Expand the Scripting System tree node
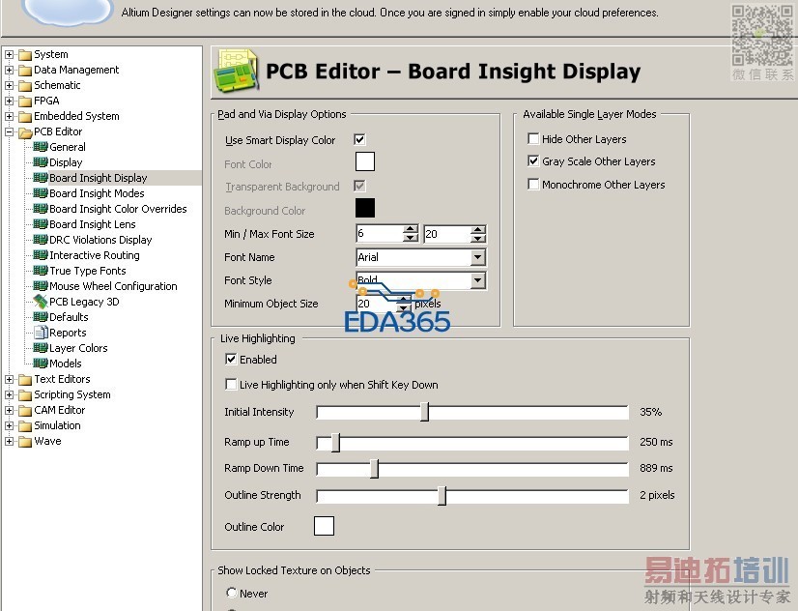798x611 pixels. [9, 394]
